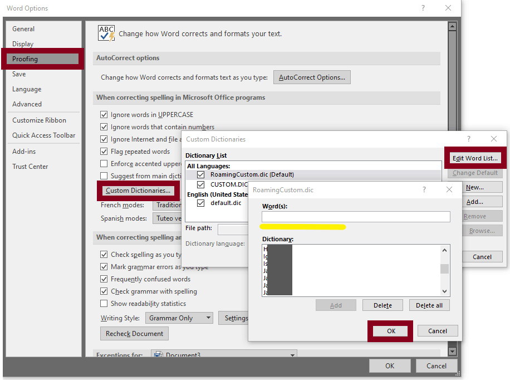Toggle Frequently confused words checkbox

(104, 279)
